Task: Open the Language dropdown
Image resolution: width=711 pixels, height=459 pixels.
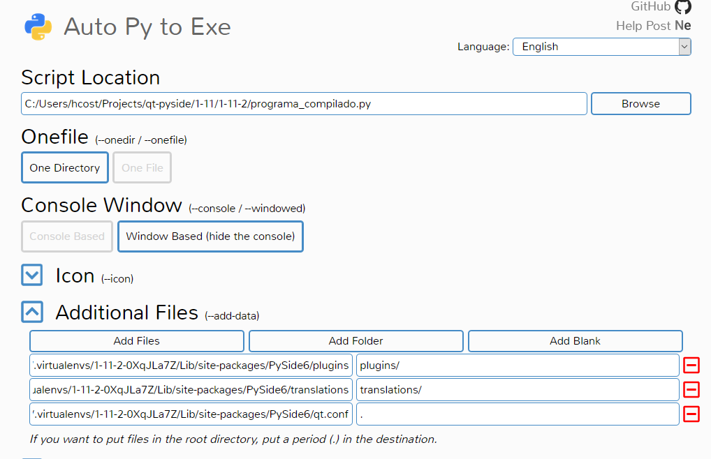Action: (x=602, y=47)
